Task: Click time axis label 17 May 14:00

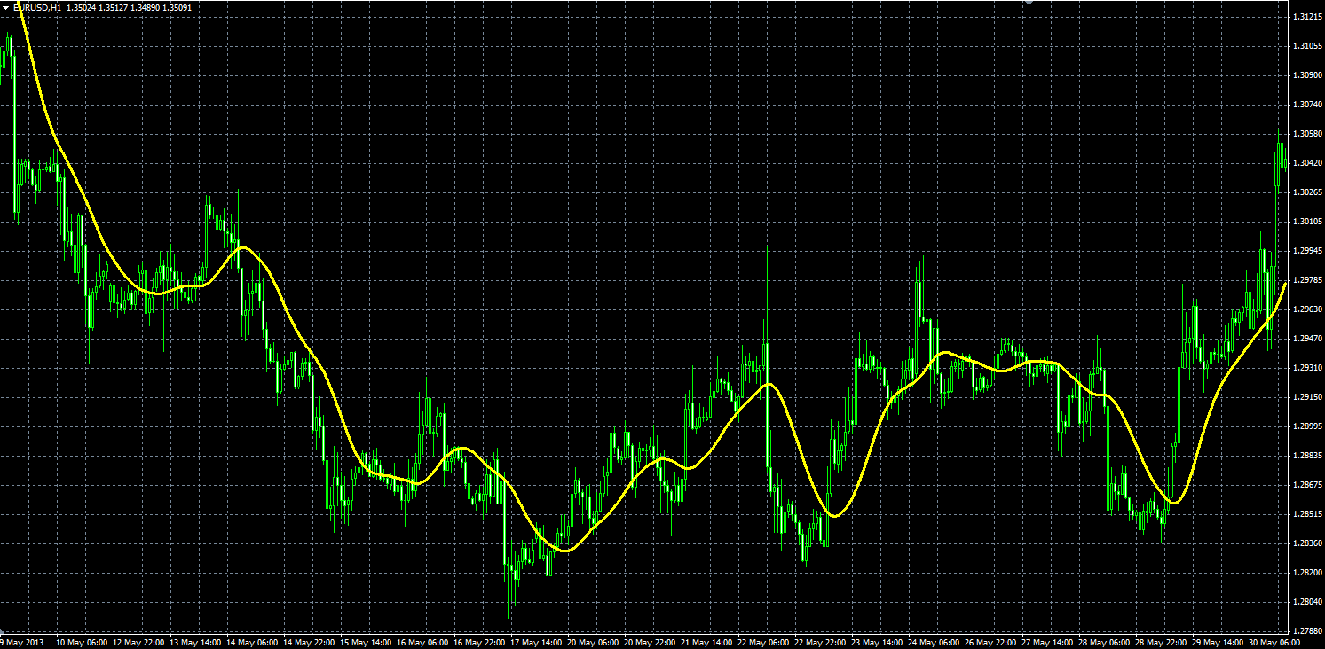Action: pyautogui.click(x=537, y=642)
